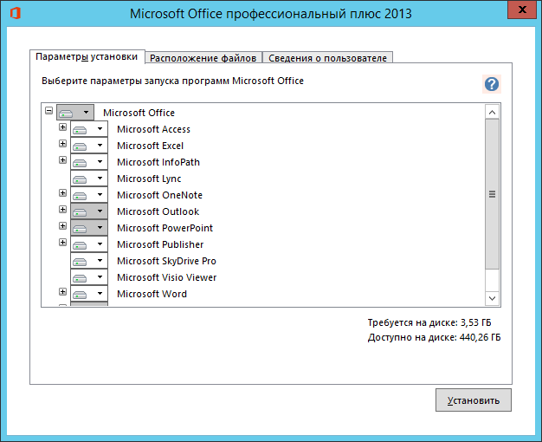Open install option dropdown for Microsoft OneNote
The image size is (542, 442).
tap(89, 195)
